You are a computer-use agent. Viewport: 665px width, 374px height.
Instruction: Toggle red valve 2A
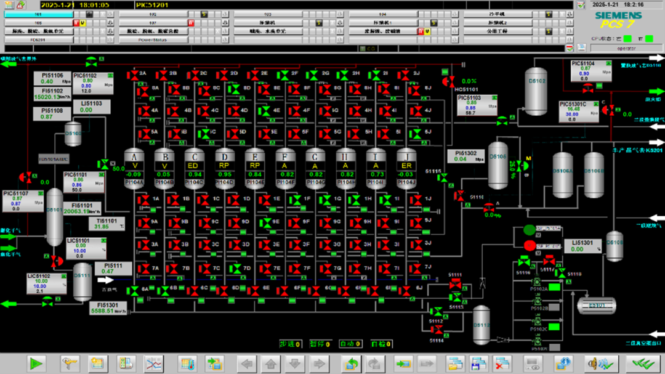coord(132,75)
